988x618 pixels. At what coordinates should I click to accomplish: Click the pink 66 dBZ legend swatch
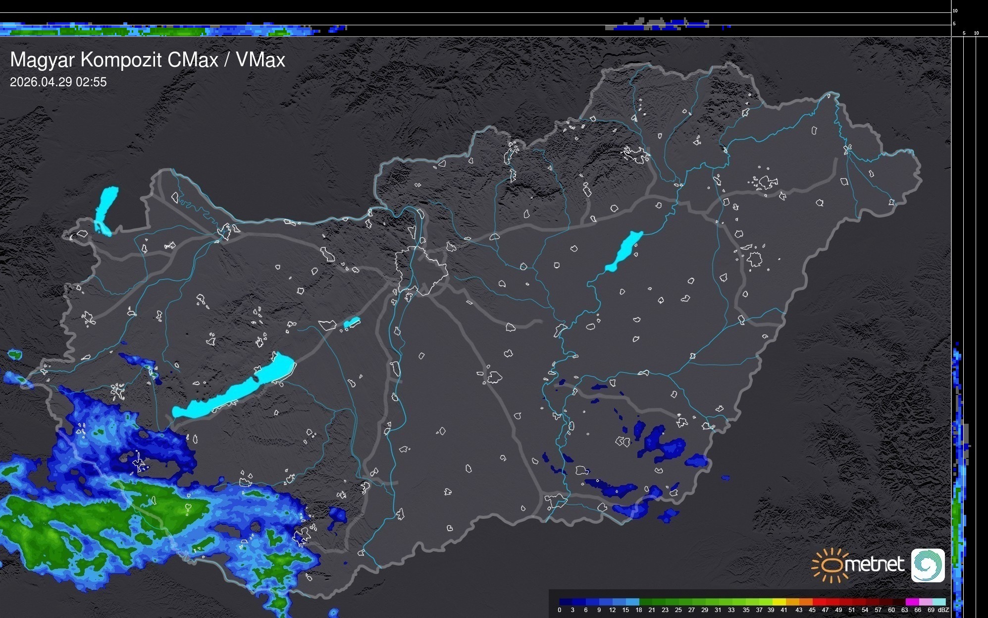tap(925, 602)
